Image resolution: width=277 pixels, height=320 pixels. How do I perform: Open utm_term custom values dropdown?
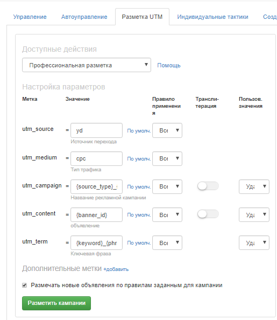click(x=254, y=242)
